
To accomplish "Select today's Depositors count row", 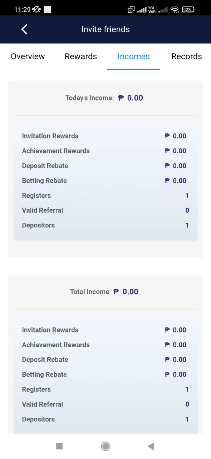I will click(x=105, y=225).
